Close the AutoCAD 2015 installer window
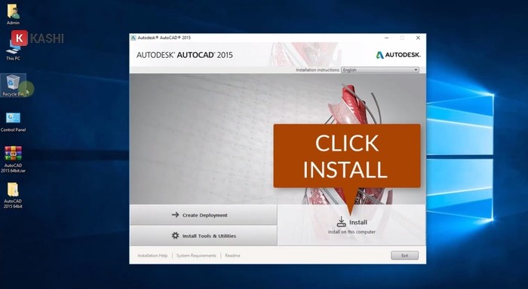 (418, 38)
